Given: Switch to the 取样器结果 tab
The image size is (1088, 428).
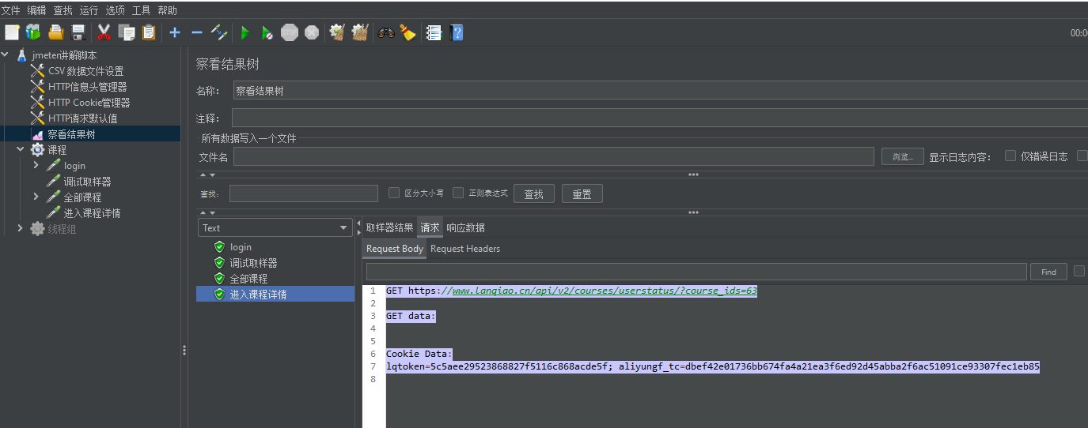Looking at the screenshot, I should [389, 227].
